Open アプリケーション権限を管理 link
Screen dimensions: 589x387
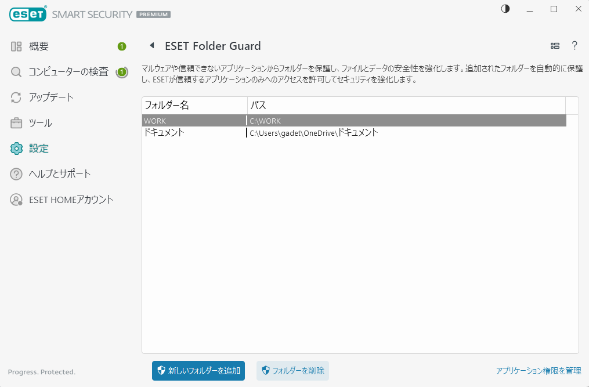539,370
